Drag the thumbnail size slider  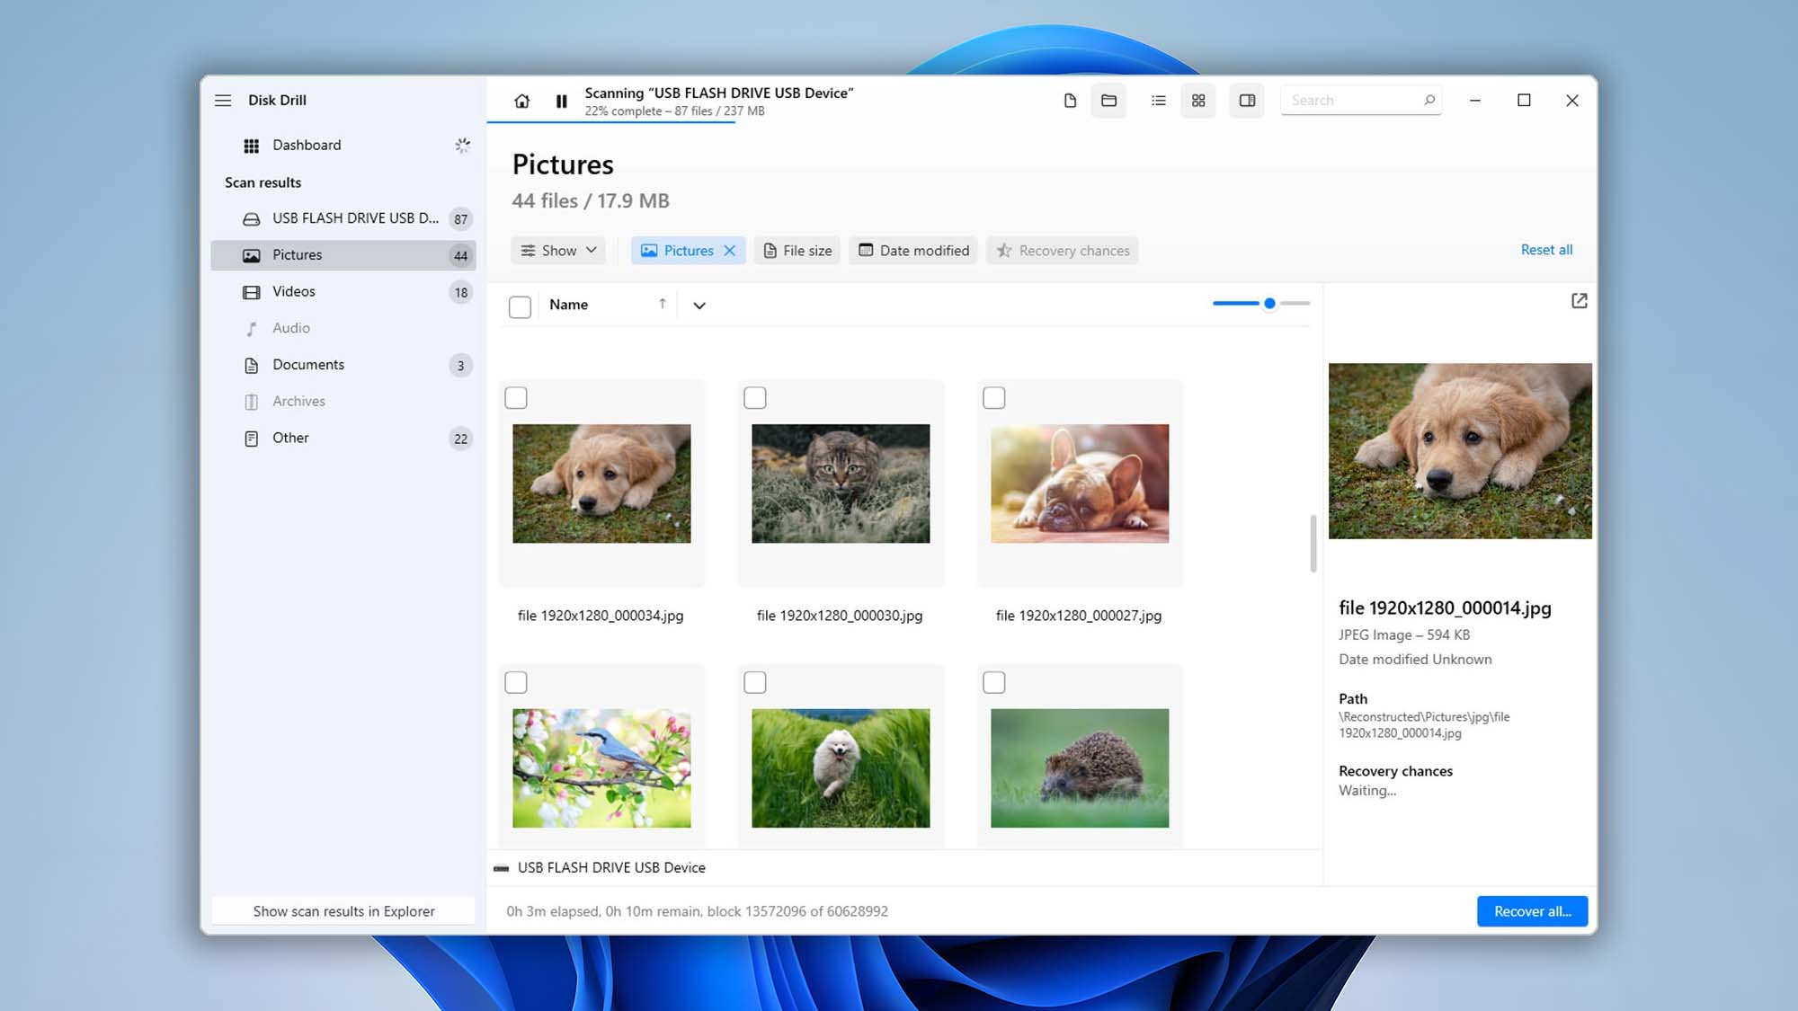pyautogui.click(x=1268, y=304)
